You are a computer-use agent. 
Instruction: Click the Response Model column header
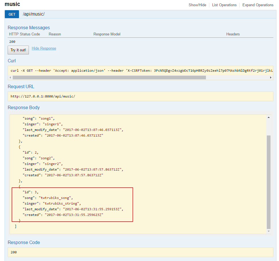coord(107,34)
